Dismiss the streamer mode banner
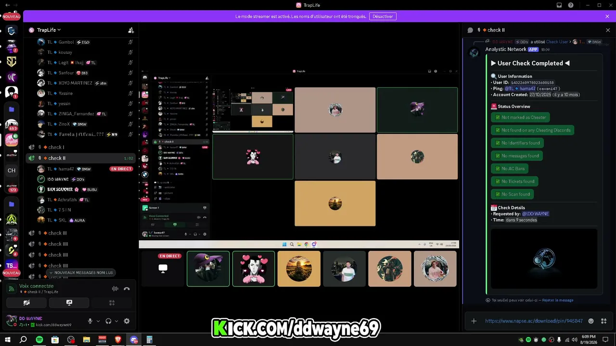 coord(607,16)
